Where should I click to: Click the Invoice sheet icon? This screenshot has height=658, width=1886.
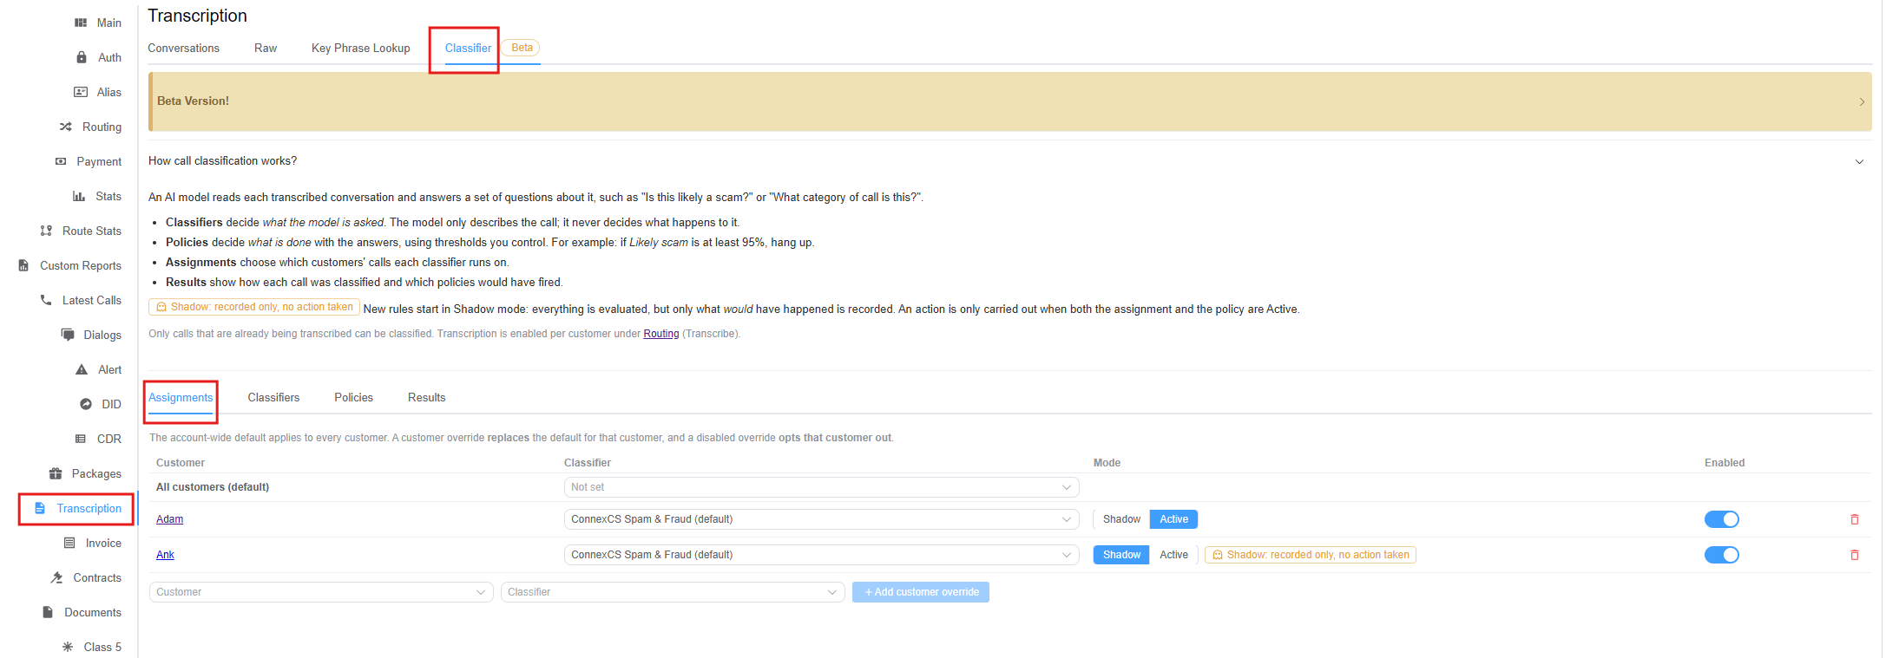point(69,543)
